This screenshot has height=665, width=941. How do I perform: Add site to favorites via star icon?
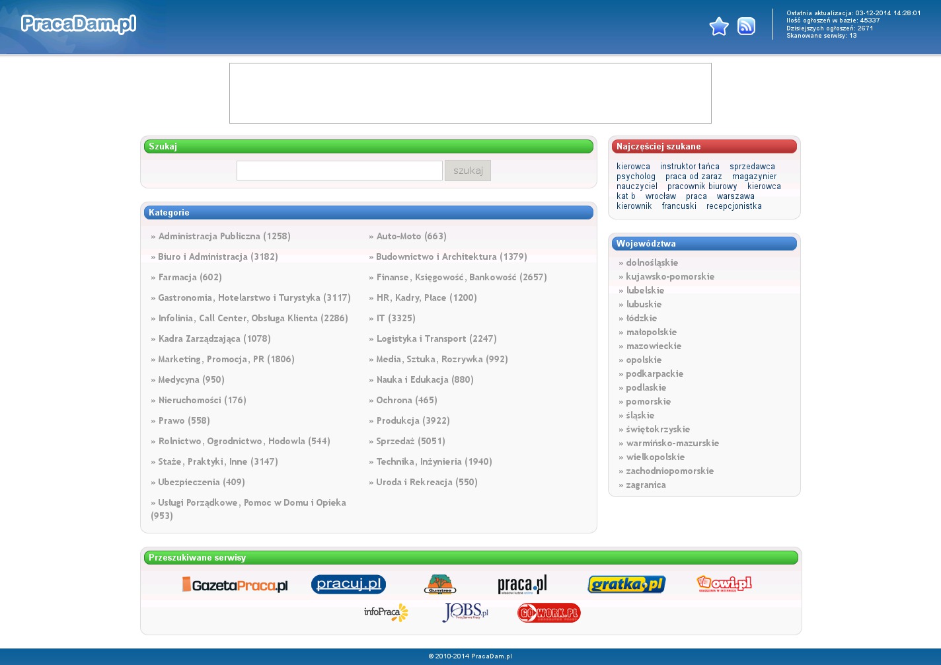(x=719, y=26)
